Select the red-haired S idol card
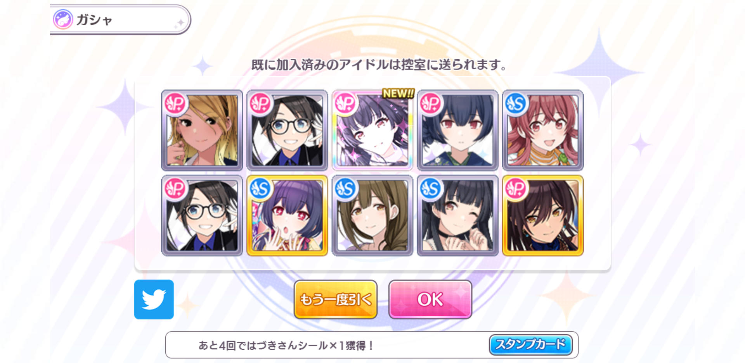 coord(543,130)
